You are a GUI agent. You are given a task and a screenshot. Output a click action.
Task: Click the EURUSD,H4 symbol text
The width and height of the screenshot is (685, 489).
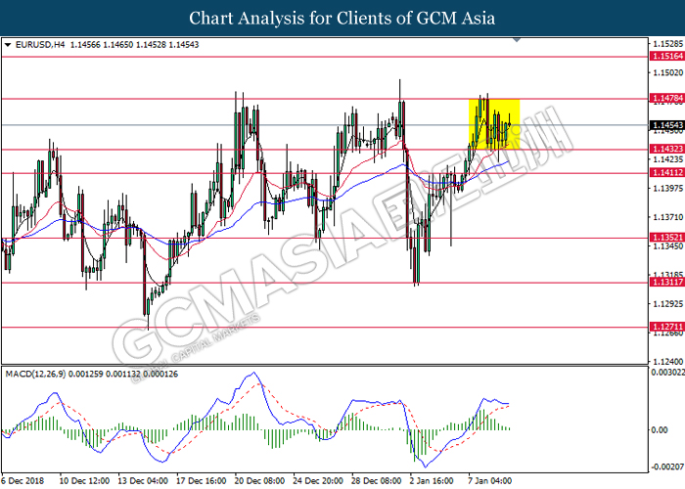tap(36, 45)
